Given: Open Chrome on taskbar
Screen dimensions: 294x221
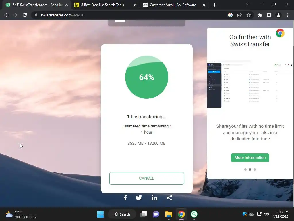Looking at the screenshot, I should [181, 214].
